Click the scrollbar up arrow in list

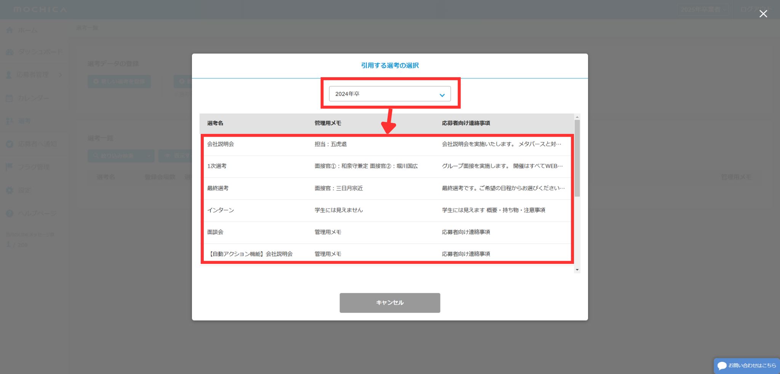(x=577, y=117)
